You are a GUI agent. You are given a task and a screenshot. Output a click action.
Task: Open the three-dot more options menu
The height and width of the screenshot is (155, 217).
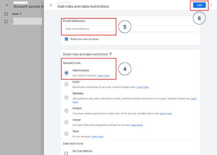(211, 5)
